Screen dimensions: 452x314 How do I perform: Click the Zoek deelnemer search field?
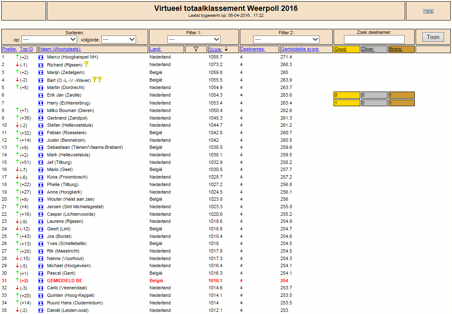(374, 39)
